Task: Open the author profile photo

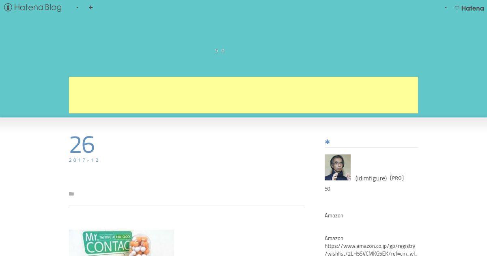Action: [338, 167]
